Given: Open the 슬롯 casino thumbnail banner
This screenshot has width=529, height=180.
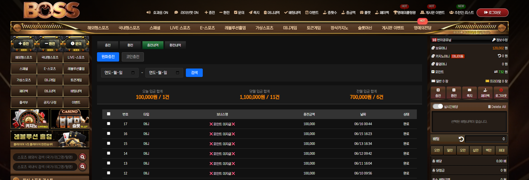Looking at the screenshot, I should click(x=70, y=119).
